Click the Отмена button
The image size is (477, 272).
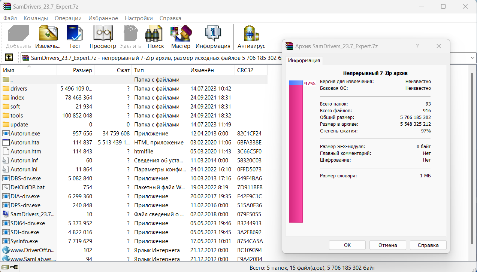[x=387, y=245]
